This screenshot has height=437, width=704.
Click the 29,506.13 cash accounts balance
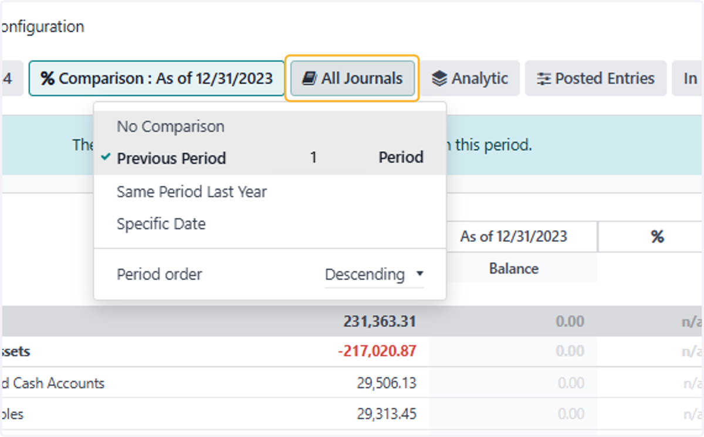pos(387,383)
